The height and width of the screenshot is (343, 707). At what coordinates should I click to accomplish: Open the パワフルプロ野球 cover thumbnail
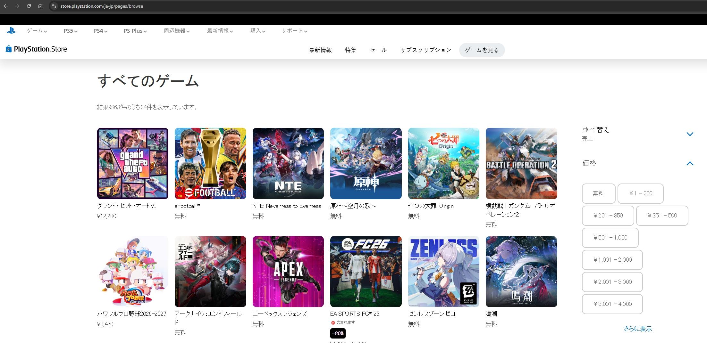133,272
